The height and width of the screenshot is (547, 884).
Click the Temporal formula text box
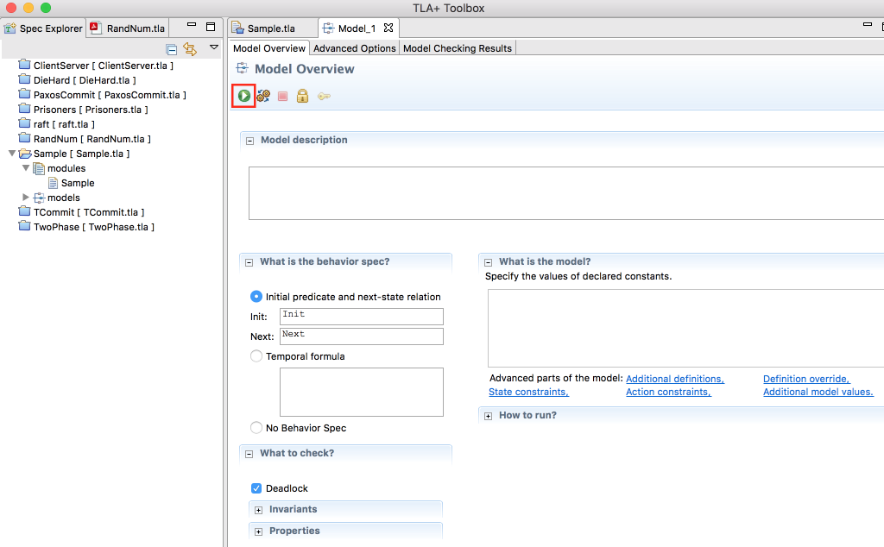362,392
